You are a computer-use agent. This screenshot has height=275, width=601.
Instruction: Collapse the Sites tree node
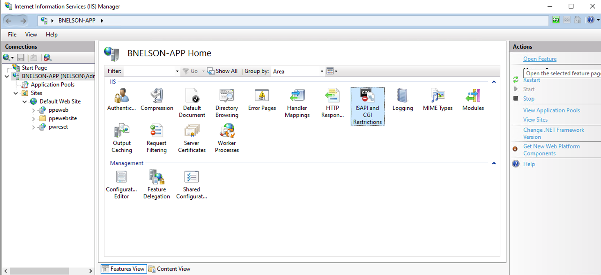click(x=16, y=93)
